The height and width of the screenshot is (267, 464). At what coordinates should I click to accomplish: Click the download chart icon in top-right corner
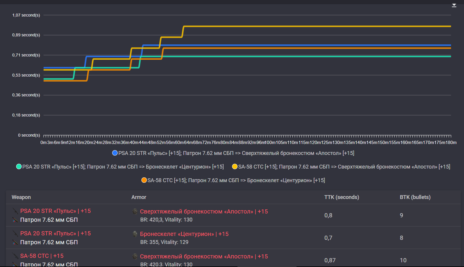point(454,5)
